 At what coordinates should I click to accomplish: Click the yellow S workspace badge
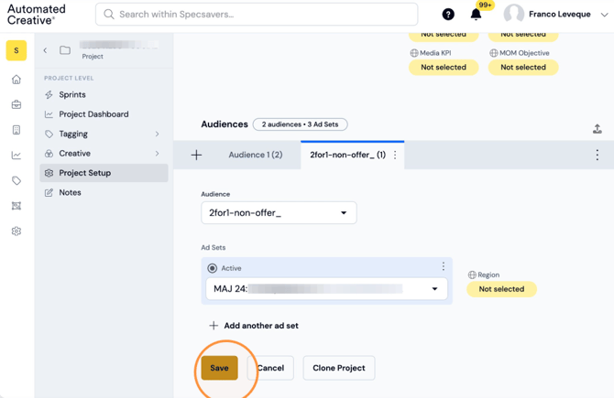[16, 50]
